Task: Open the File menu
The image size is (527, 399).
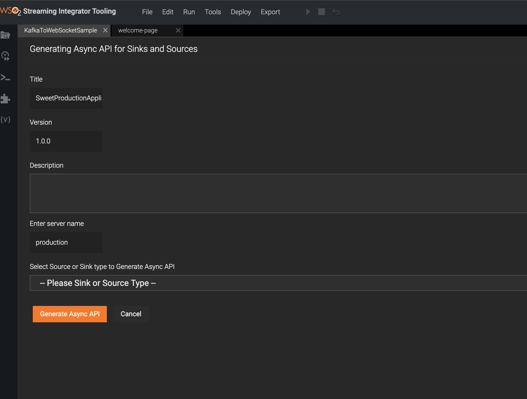Action: (147, 12)
